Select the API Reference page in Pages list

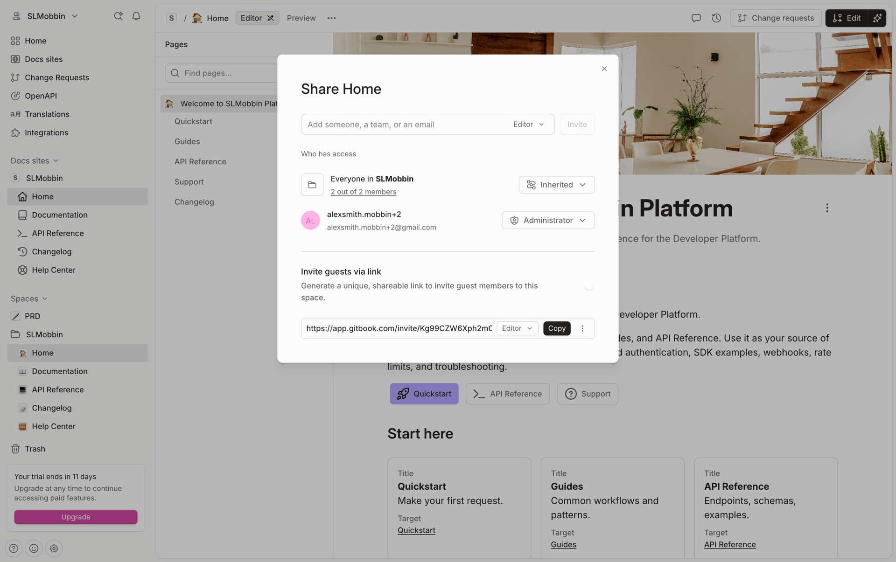coord(200,162)
